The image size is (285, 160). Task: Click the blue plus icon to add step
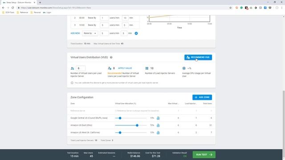click(136, 33)
